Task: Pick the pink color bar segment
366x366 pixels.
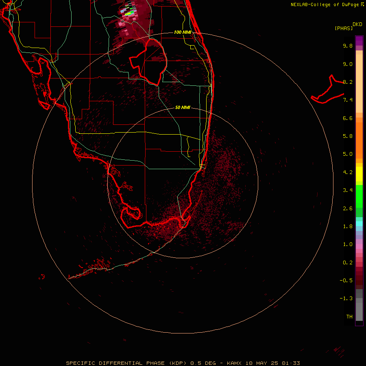Action: tap(359, 246)
